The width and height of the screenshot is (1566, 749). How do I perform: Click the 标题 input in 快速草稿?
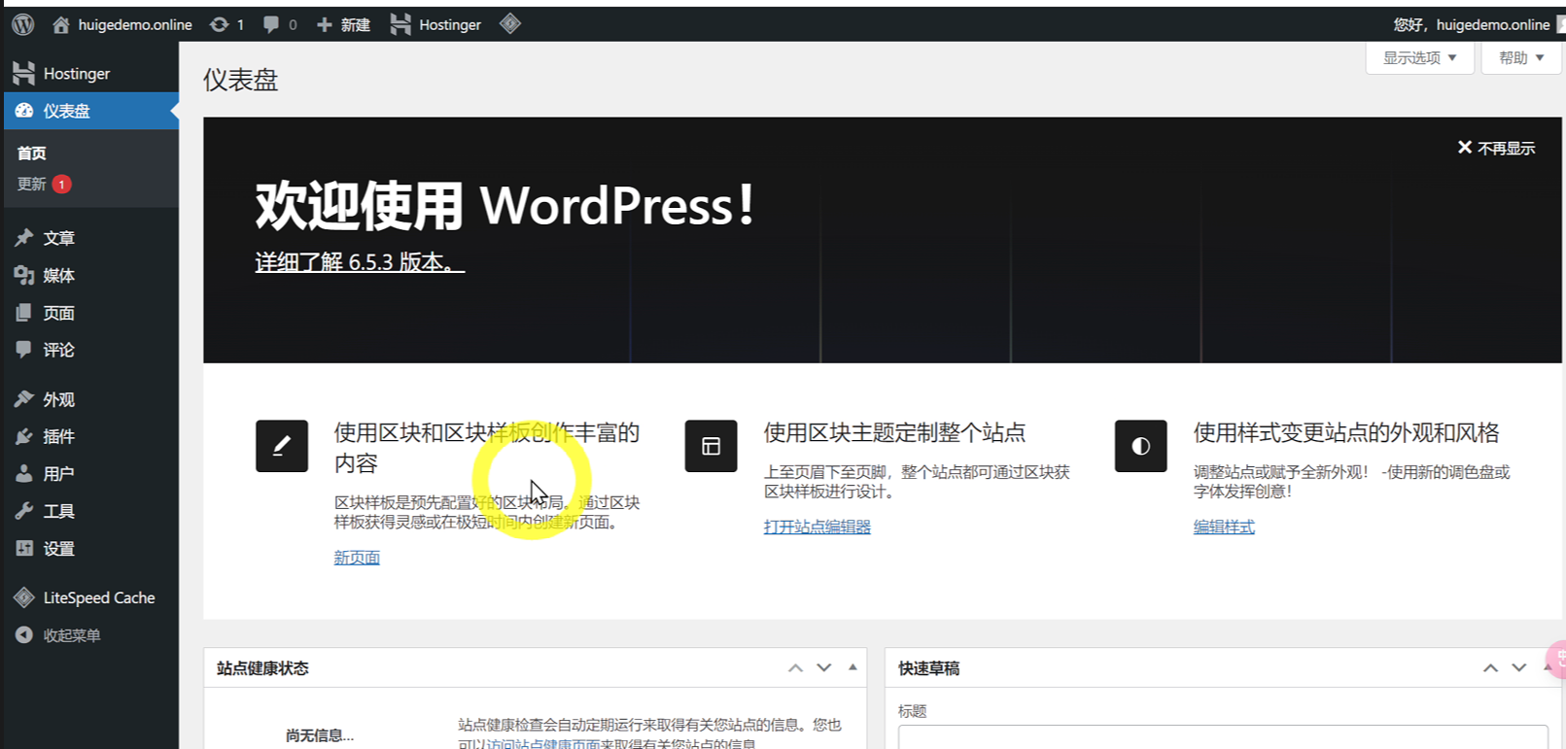(1223, 737)
